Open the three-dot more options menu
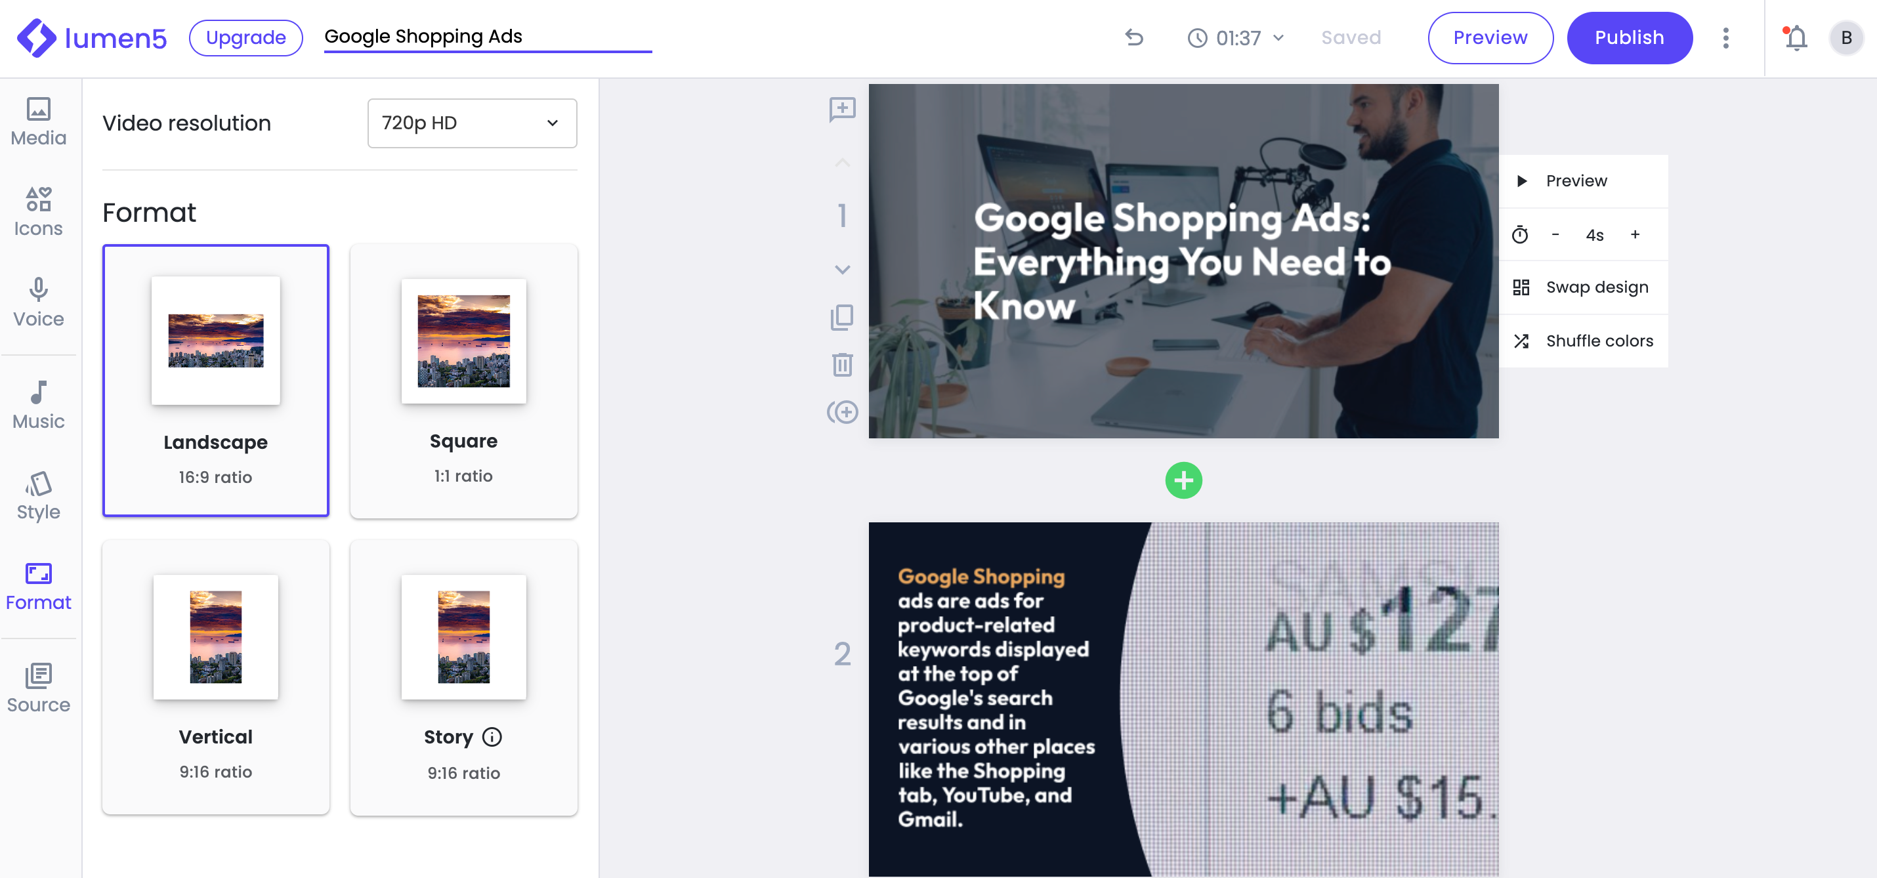 point(1725,38)
